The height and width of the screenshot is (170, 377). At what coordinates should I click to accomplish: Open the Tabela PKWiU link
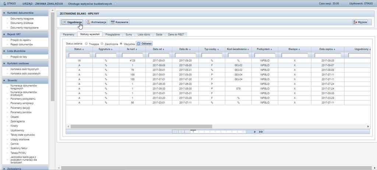[18, 153]
